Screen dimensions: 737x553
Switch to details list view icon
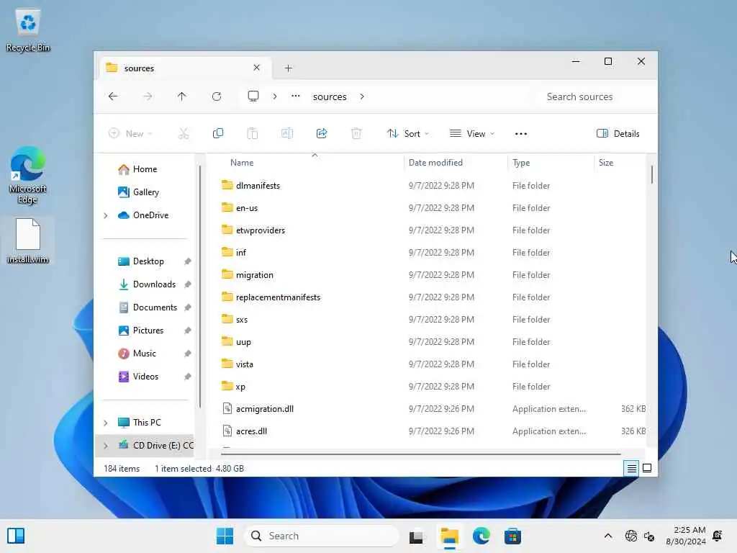click(x=631, y=468)
